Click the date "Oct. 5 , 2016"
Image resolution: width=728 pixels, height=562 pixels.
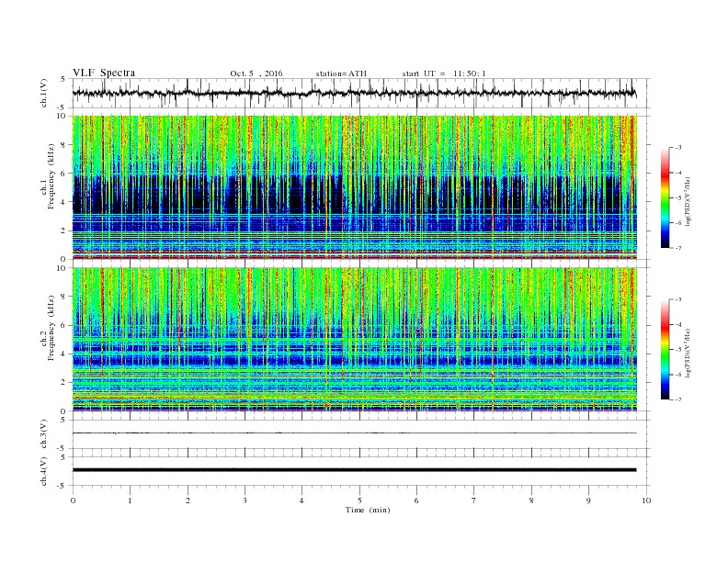tap(256, 73)
